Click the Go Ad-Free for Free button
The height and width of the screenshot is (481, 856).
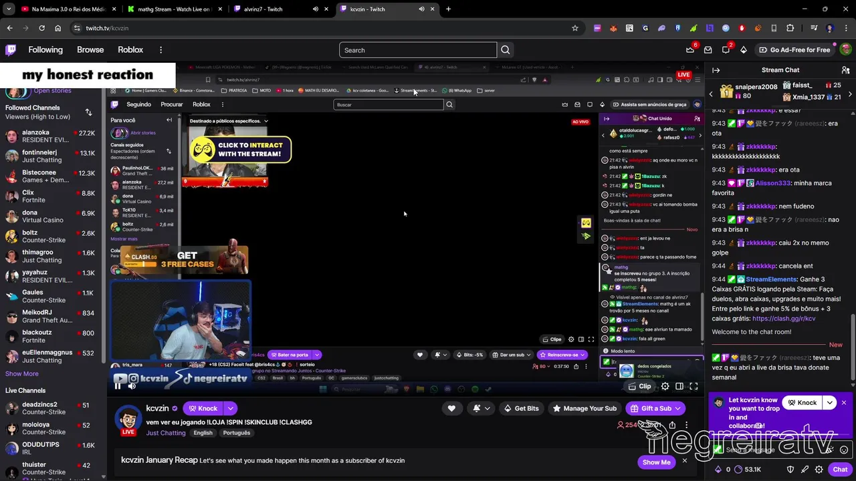coord(794,50)
